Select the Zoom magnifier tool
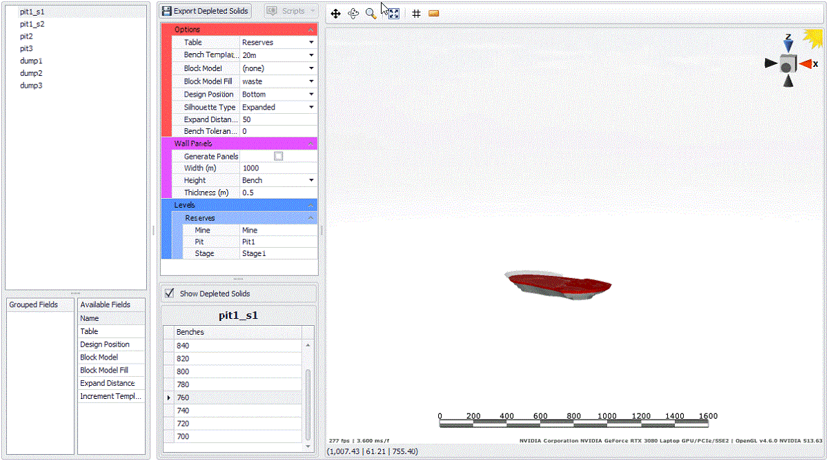 tap(371, 14)
